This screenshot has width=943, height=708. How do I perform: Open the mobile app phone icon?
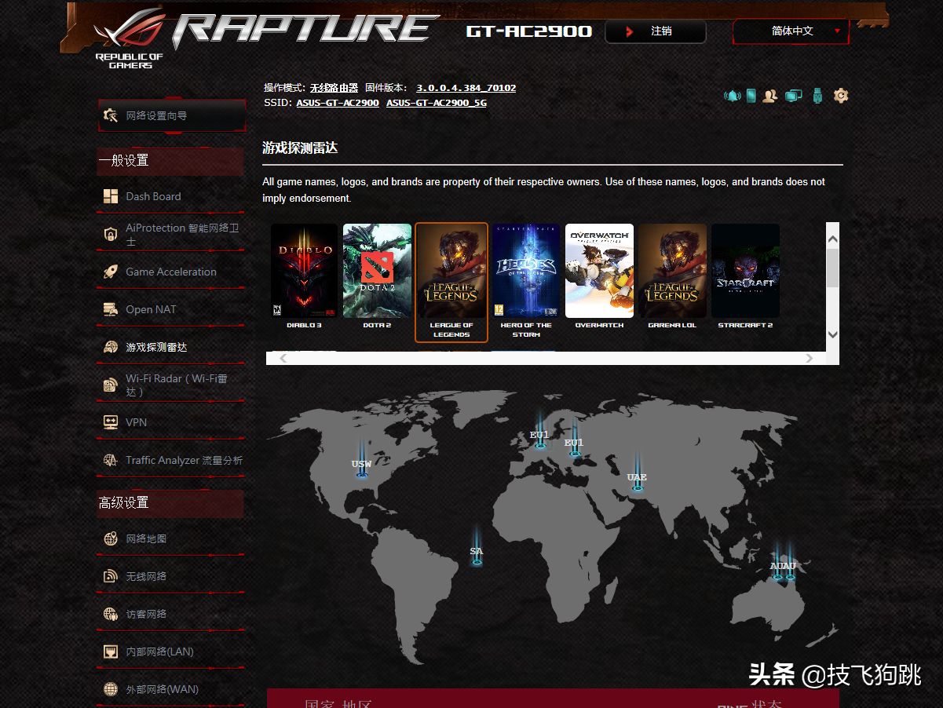pyautogui.click(x=751, y=96)
